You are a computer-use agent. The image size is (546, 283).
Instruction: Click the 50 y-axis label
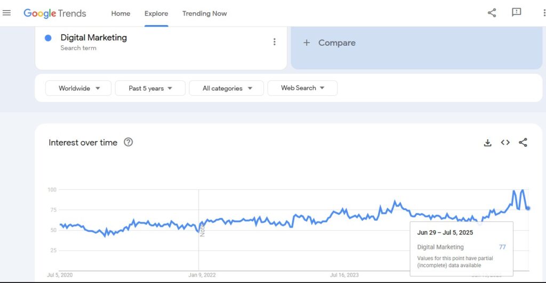click(53, 230)
